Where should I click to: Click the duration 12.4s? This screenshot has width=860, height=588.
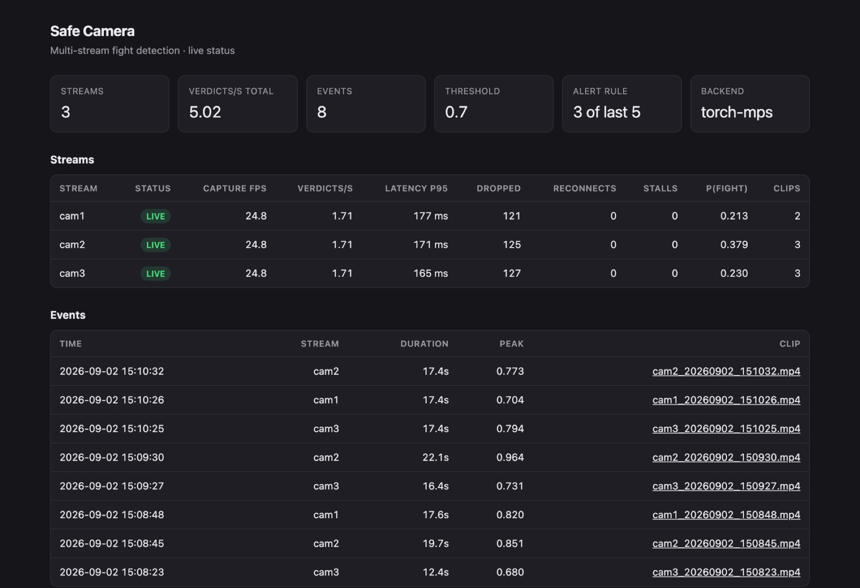(435, 572)
